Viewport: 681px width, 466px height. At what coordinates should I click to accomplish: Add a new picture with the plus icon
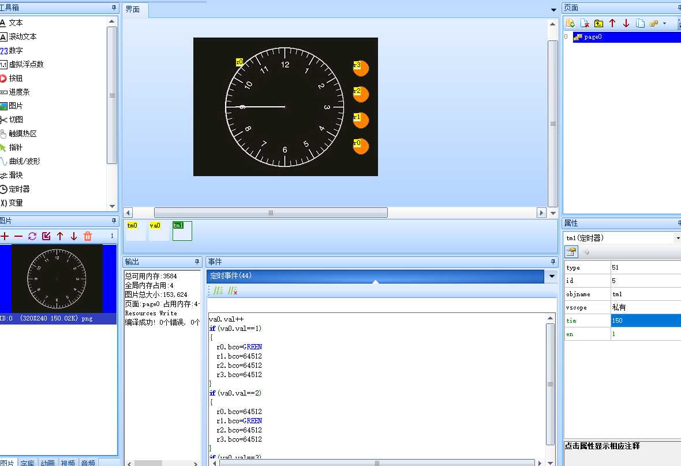tap(5, 236)
